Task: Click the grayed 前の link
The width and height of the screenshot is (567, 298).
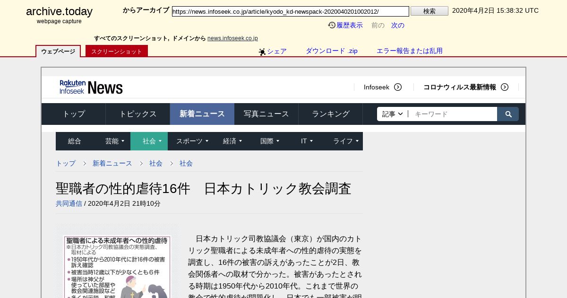Action: 378,25
